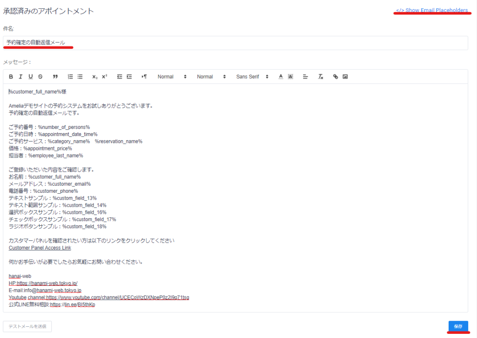Click the %reservation_name% placeholder

click(x=119, y=142)
